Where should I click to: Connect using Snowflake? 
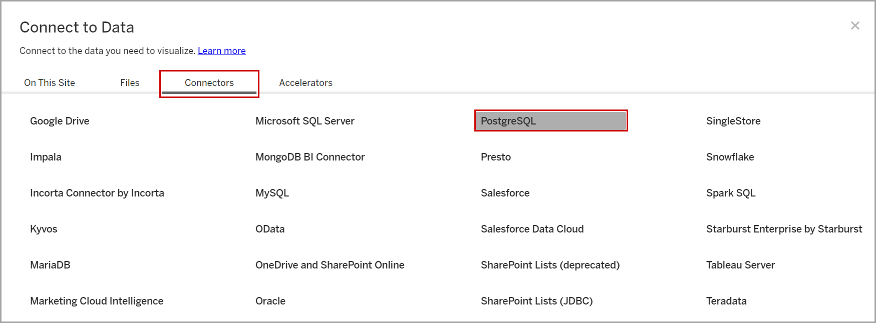[x=730, y=157]
